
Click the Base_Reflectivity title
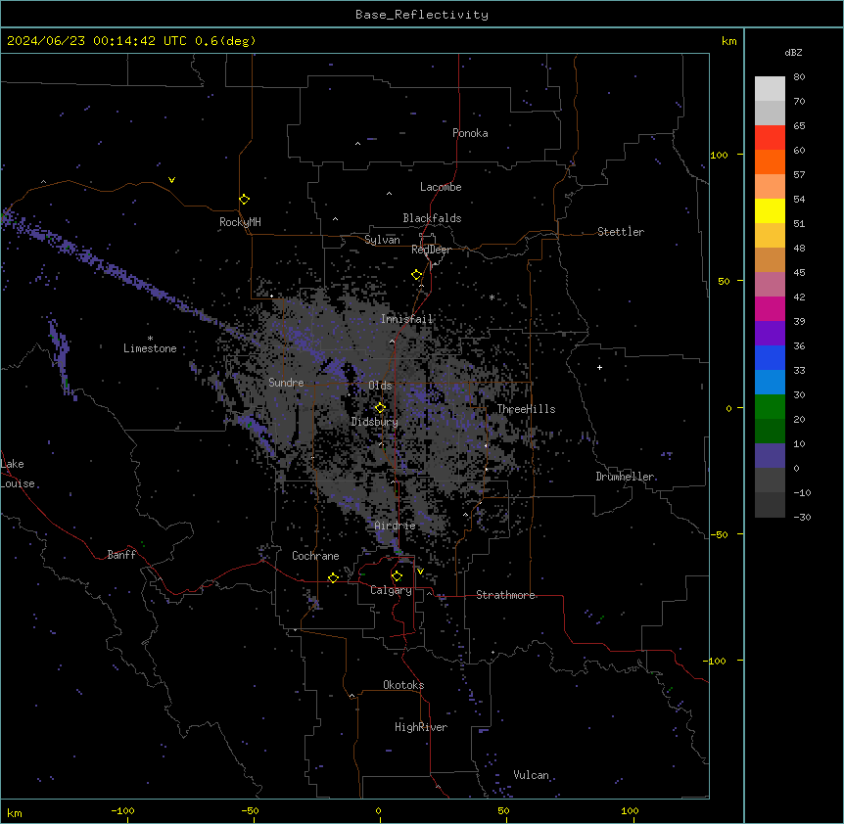coord(422,15)
